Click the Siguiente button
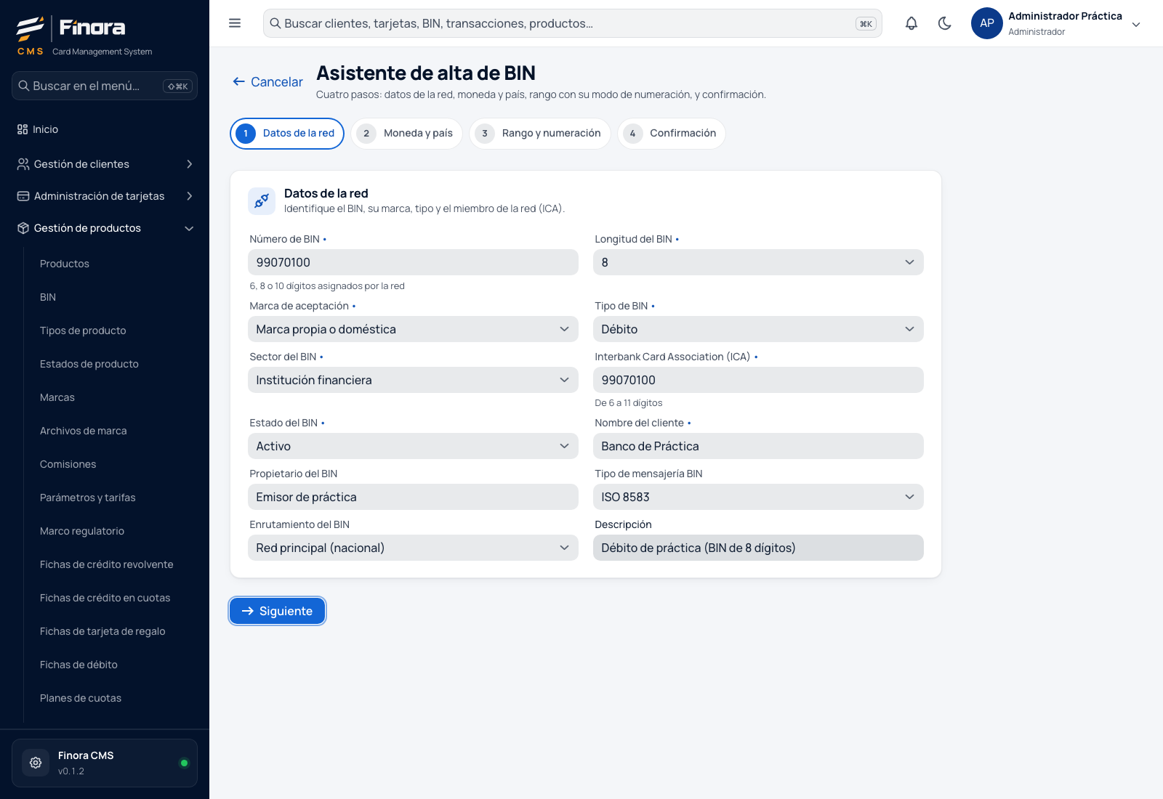 277,611
